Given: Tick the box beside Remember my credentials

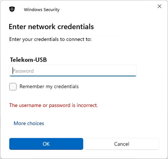Looking at the screenshot, I should pos(13,87).
